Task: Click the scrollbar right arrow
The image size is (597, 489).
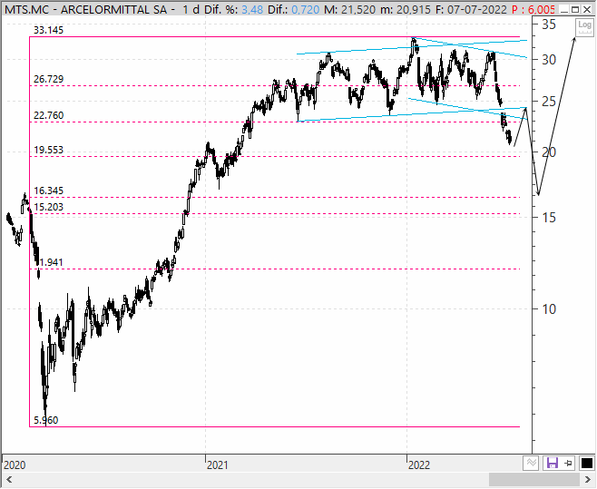Action: [x=588, y=479]
